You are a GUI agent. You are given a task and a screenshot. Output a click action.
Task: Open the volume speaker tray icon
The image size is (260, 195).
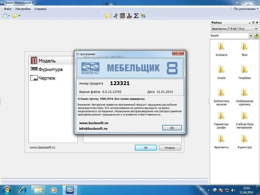[x=233, y=190]
